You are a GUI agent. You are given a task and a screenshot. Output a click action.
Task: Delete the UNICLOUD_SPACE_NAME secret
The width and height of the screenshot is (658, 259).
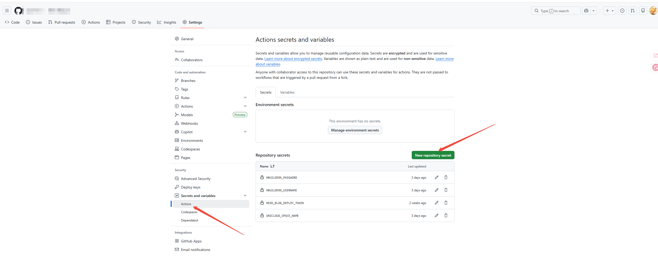[x=446, y=215]
